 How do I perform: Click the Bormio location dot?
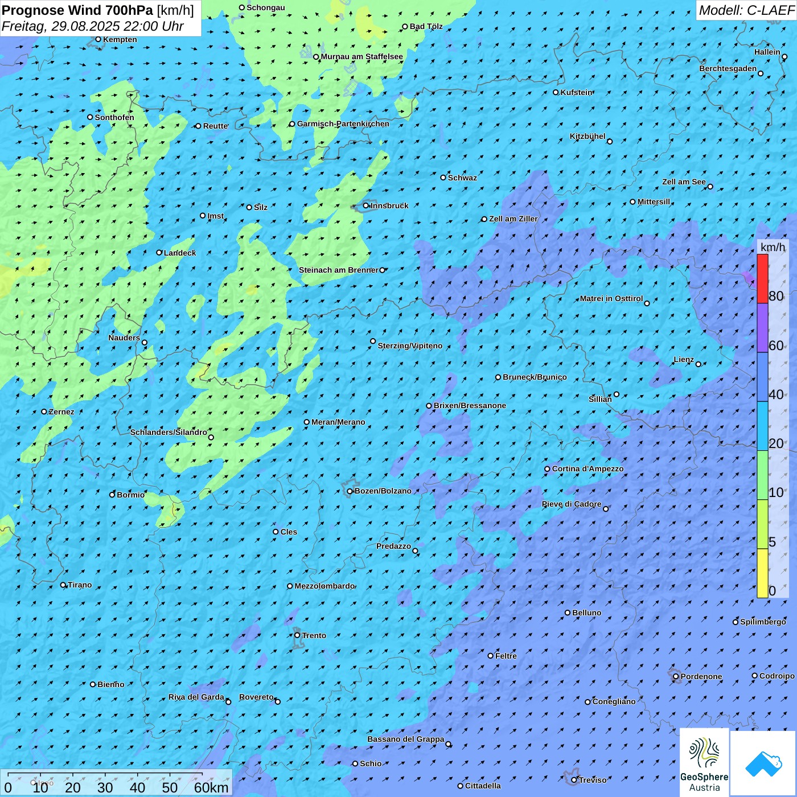tap(112, 495)
